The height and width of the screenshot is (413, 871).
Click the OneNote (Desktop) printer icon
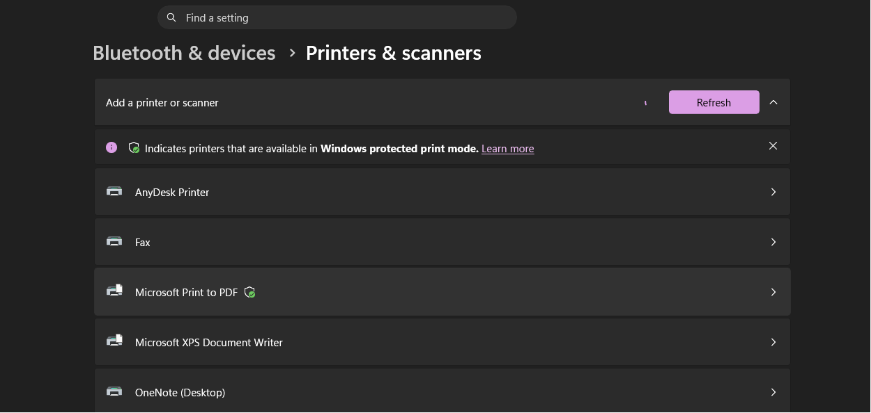(114, 391)
